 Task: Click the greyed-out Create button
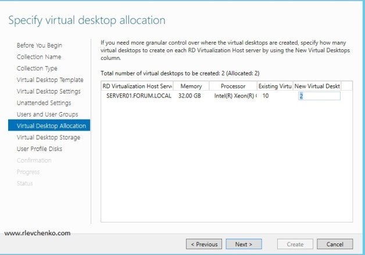pos(295,244)
